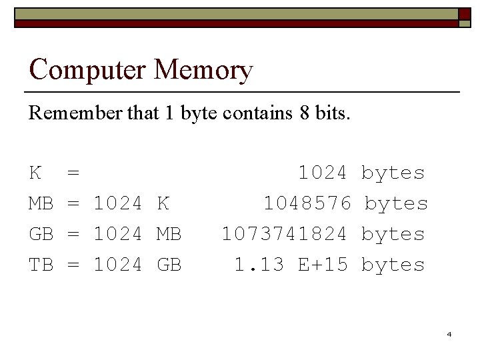Click the MB label in second row
Viewport: 480px width, 360px height.
[41, 203]
